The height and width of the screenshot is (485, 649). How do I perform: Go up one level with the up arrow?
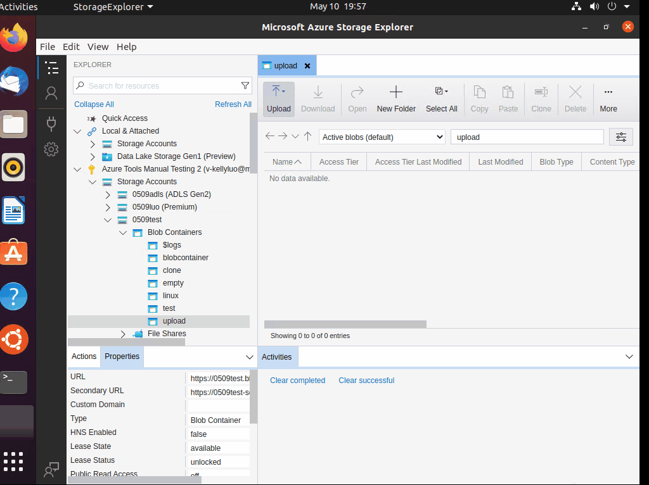coord(307,136)
